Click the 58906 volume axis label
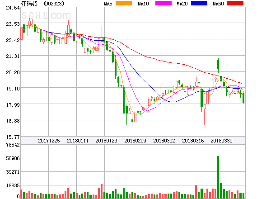This screenshot has height=199, width=271. (13, 158)
